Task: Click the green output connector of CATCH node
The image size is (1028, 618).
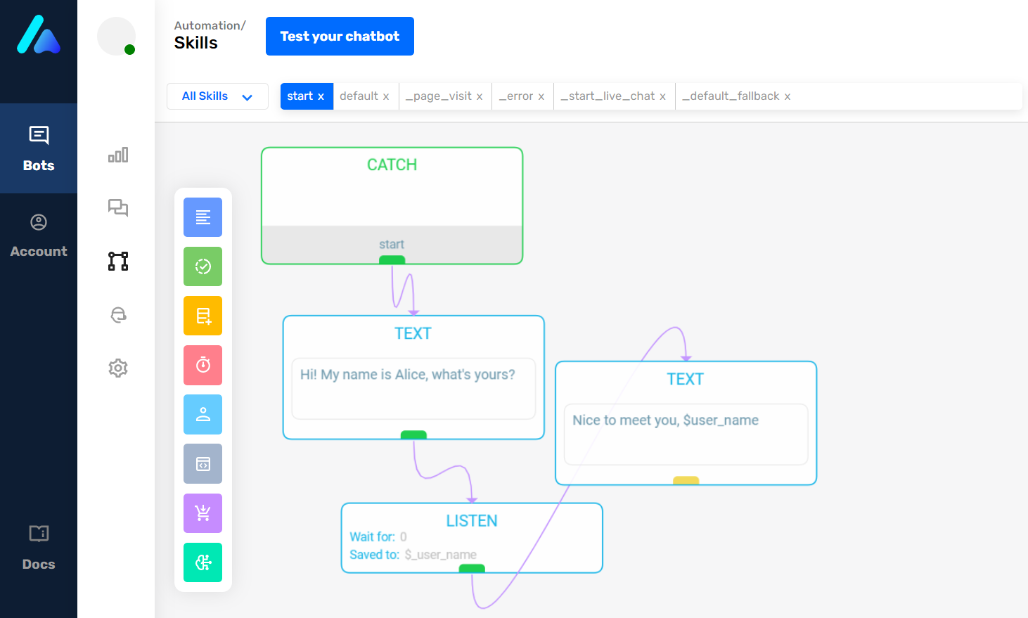Action: click(x=392, y=260)
